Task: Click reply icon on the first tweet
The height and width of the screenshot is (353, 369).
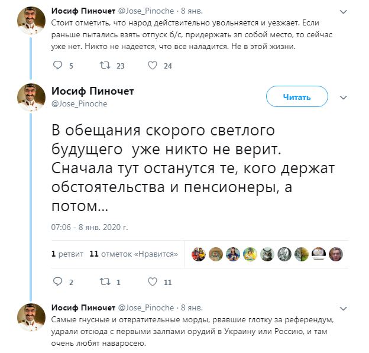Action: [57, 66]
